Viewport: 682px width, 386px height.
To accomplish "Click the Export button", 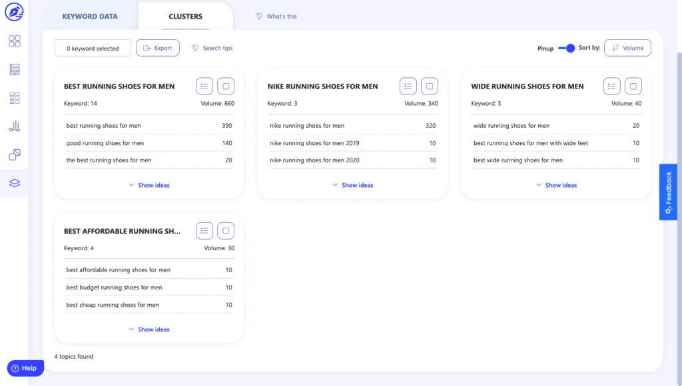I will tap(157, 48).
